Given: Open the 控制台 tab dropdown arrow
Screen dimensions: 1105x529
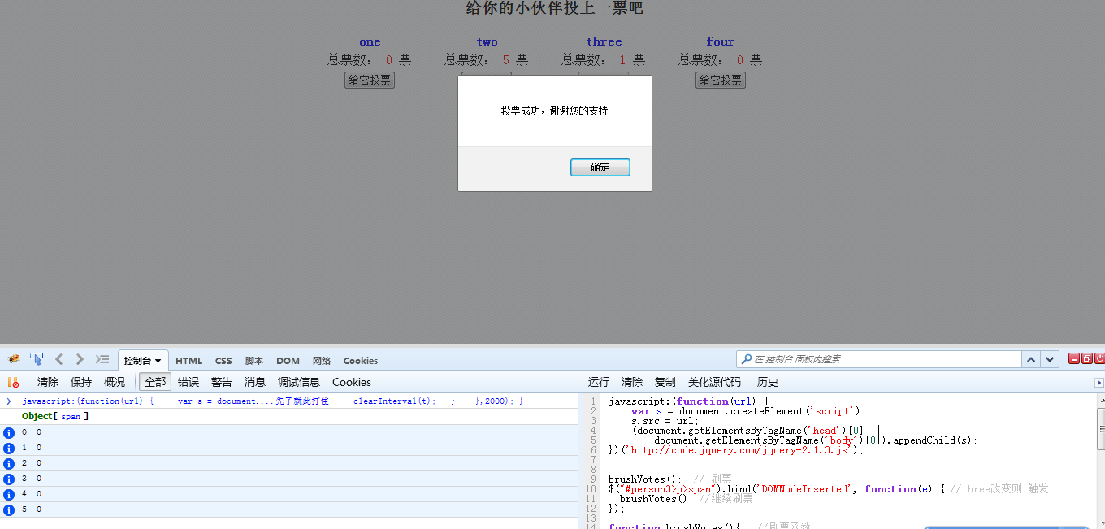Looking at the screenshot, I should (158, 361).
